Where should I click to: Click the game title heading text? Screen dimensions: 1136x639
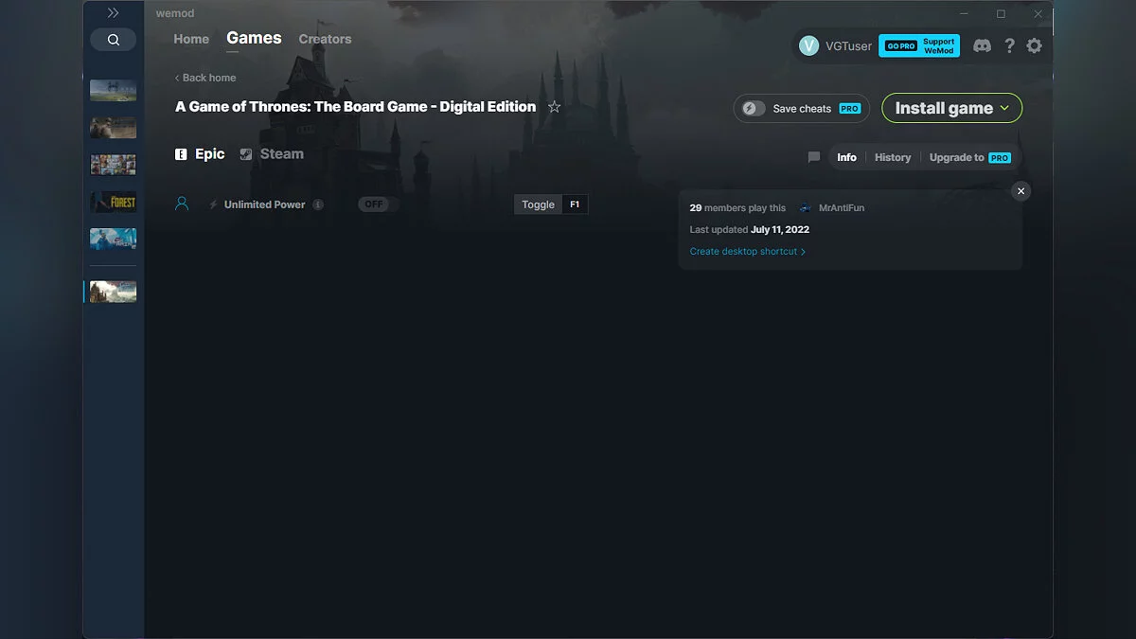click(x=355, y=107)
